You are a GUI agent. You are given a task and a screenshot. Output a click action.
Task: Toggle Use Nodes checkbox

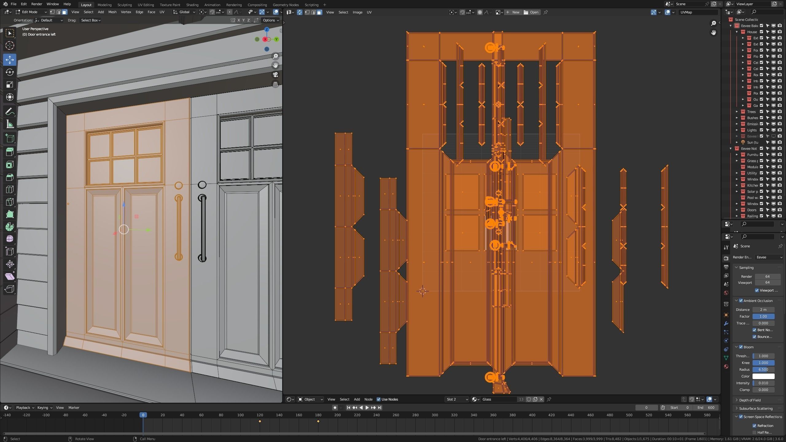click(x=379, y=399)
